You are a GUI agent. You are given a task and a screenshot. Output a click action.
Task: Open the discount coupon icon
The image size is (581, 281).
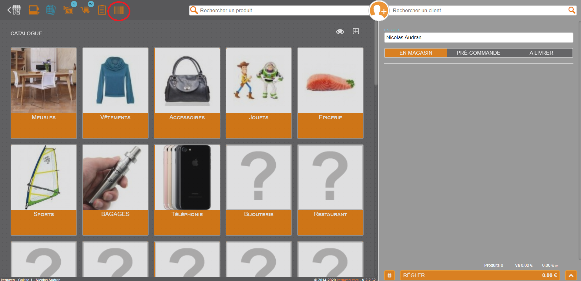click(69, 10)
